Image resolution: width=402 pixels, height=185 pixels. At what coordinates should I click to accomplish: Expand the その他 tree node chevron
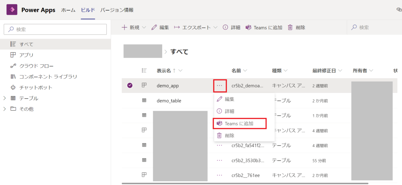(x=4, y=109)
